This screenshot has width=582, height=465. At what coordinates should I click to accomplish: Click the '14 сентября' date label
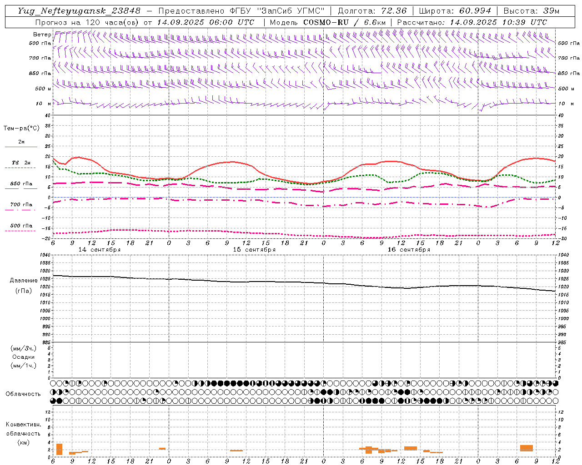pyautogui.click(x=100, y=250)
